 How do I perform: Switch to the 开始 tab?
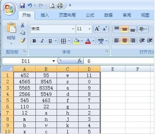(26, 15)
